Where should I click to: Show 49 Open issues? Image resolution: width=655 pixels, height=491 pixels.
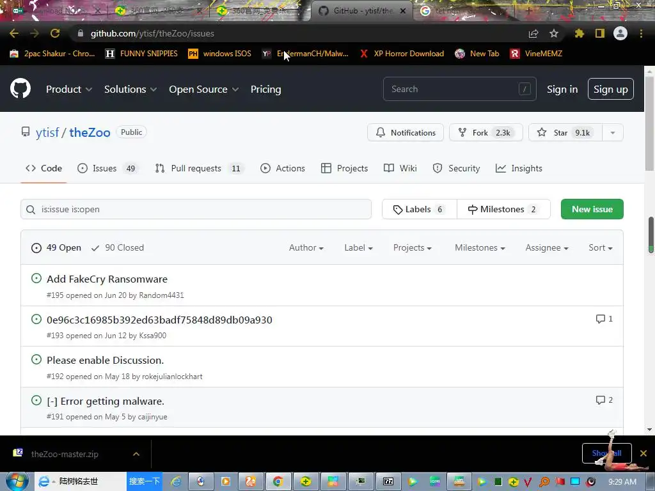pos(56,247)
